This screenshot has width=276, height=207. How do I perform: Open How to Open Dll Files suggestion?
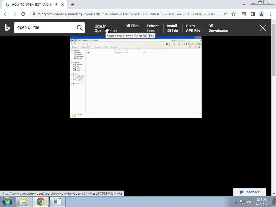(x=106, y=28)
